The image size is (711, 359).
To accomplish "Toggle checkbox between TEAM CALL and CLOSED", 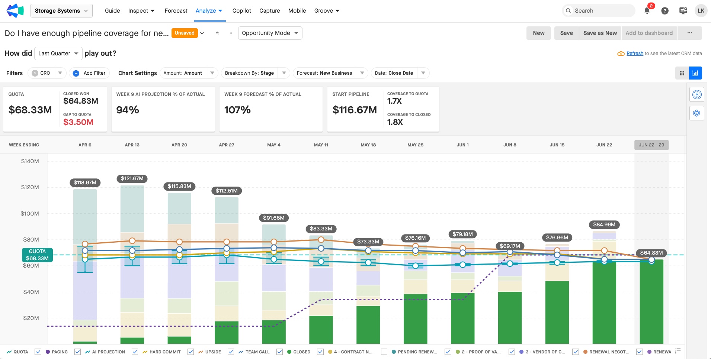I will coord(279,352).
